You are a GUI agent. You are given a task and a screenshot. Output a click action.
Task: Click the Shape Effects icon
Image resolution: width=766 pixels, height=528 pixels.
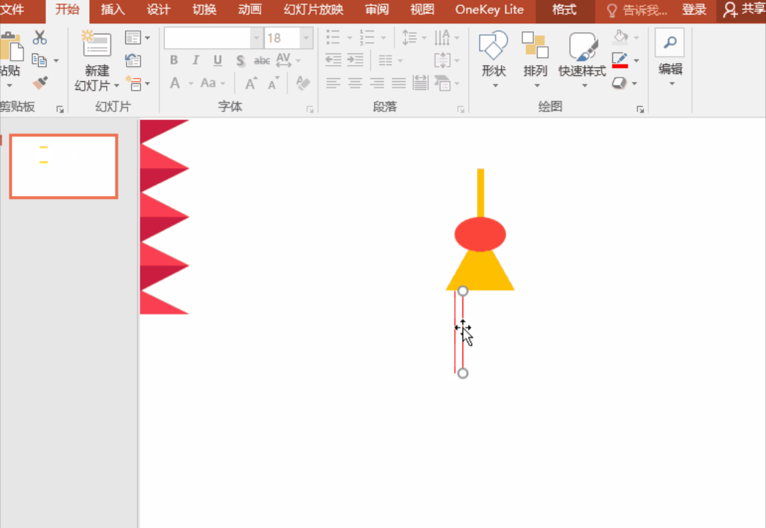tap(619, 83)
